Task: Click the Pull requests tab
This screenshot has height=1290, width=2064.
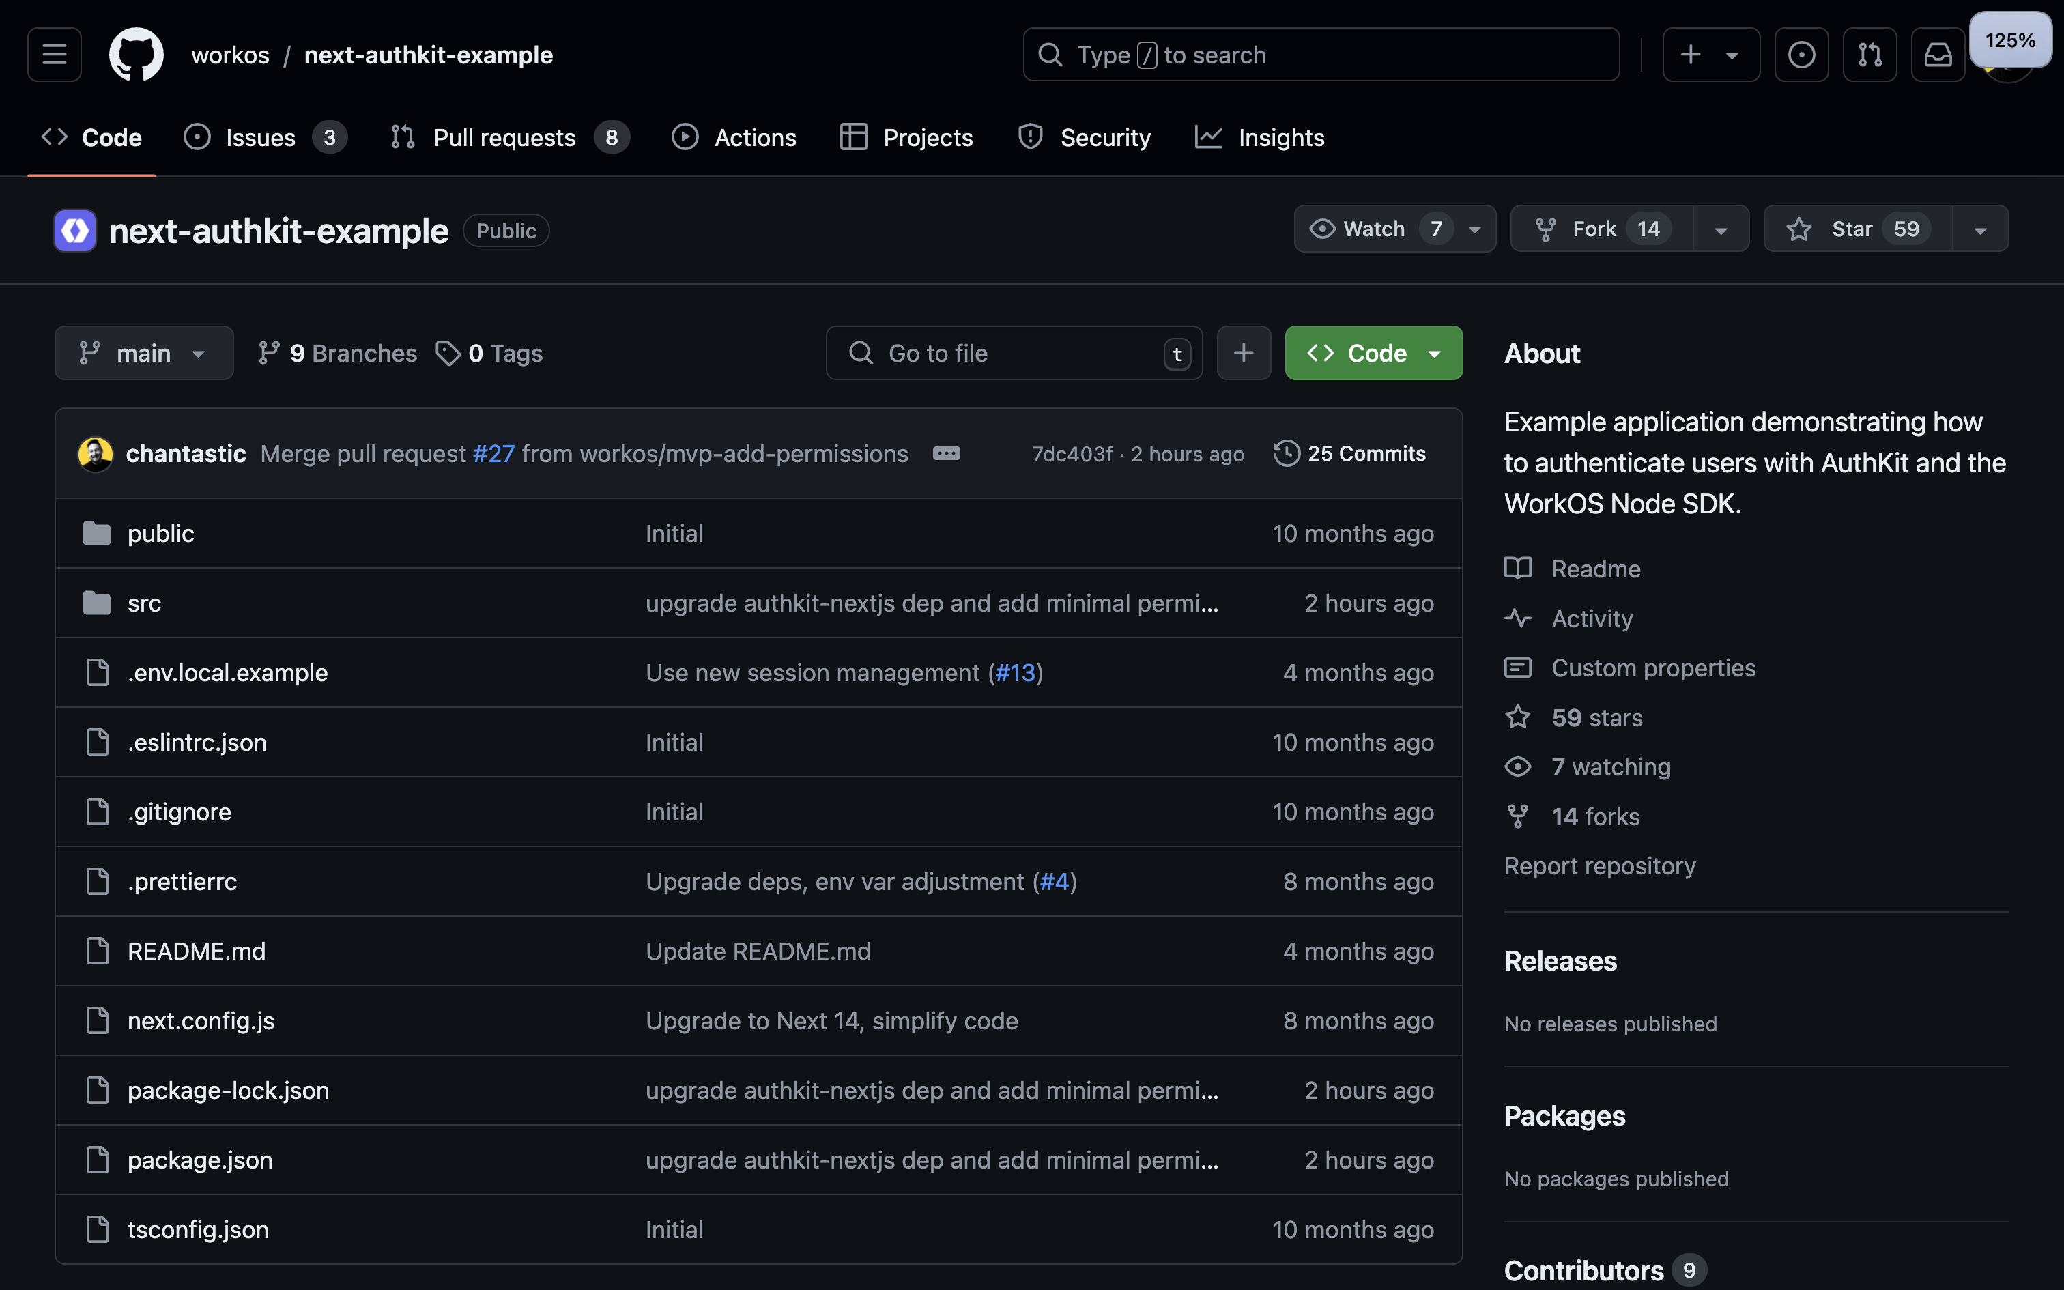Action: click(504, 135)
